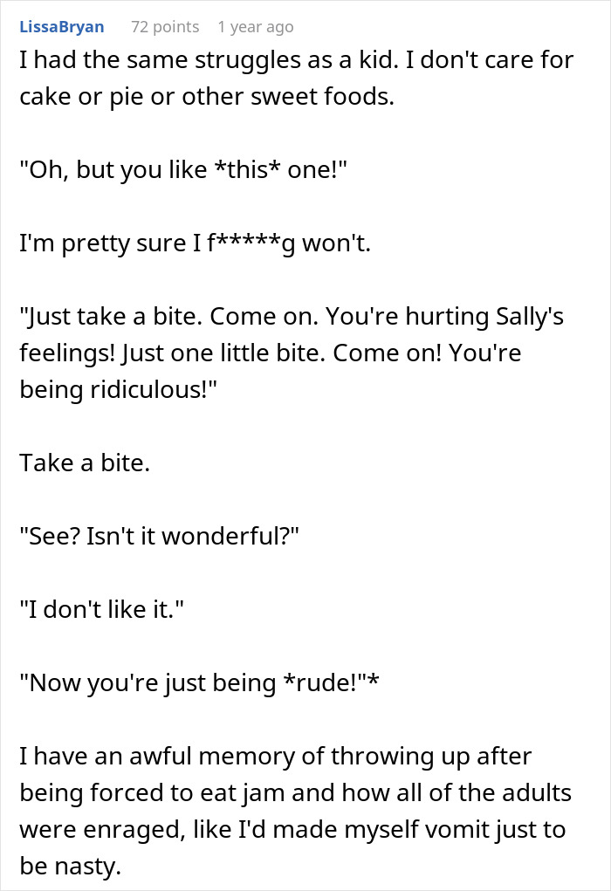Click the line starting 'Just take a bite. Come on.'
The height and width of the screenshot is (891, 611).
pos(292,317)
